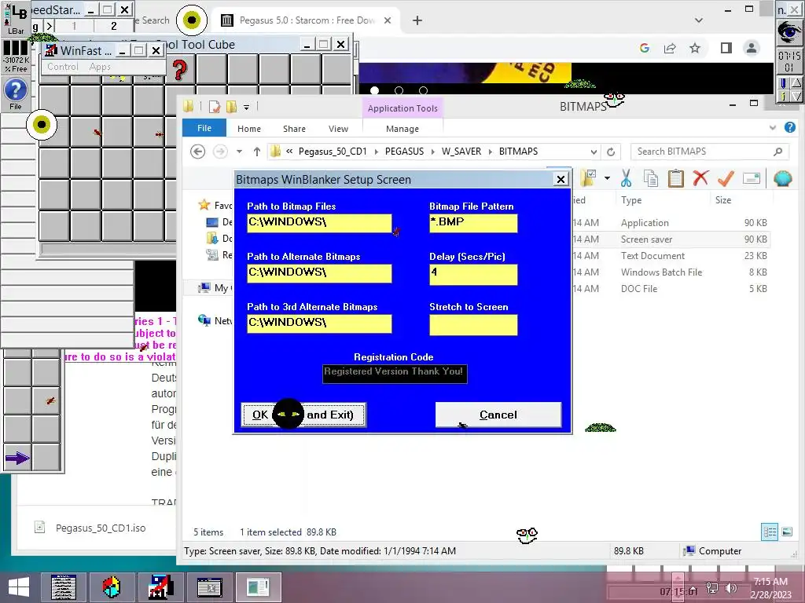Viewport: 805px width, 603px height.
Task: Click the Favorites star in navigation pane
Action: coord(204,205)
